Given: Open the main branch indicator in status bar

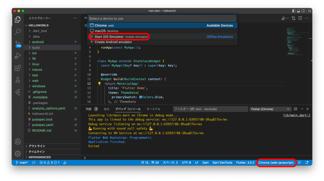Looking at the screenshot, I should [22, 163].
